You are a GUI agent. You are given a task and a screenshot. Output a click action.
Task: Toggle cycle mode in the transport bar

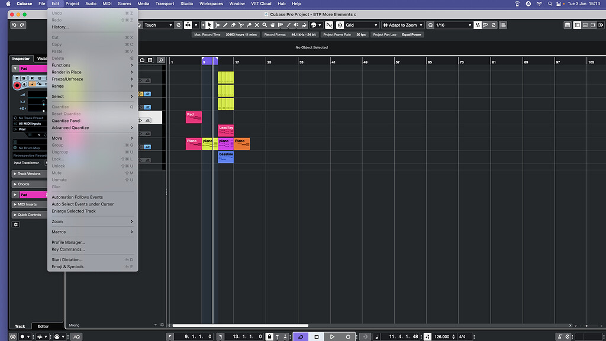point(301,336)
